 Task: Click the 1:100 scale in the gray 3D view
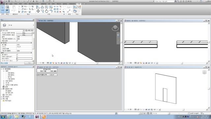[x=42, y=63]
